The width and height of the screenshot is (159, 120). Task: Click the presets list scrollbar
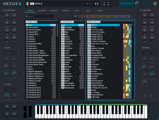pos(133,25)
